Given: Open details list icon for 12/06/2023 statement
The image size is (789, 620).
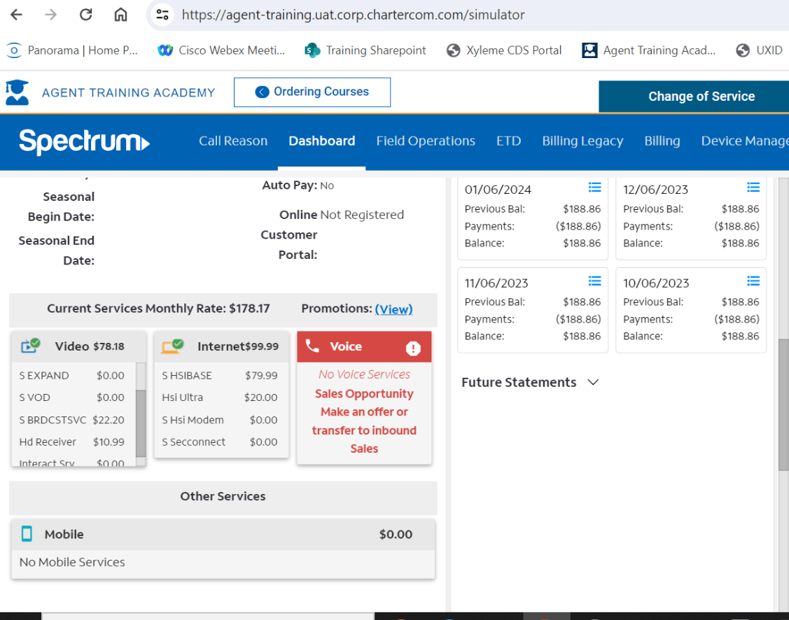Looking at the screenshot, I should (753, 188).
